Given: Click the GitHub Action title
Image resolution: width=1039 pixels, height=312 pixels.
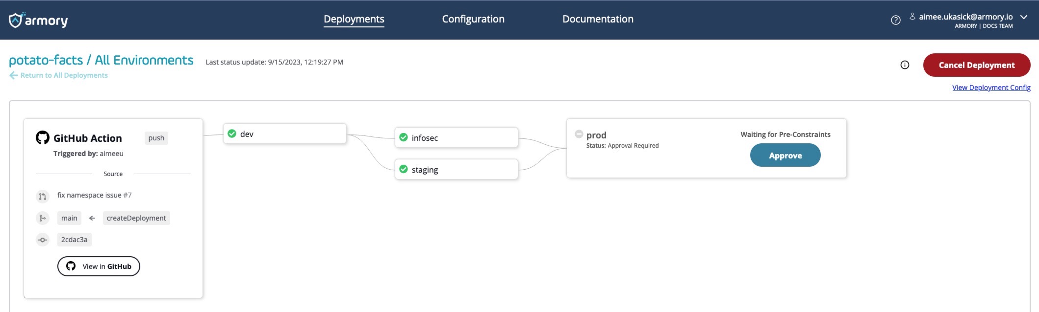Looking at the screenshot, I should [88, 138].
